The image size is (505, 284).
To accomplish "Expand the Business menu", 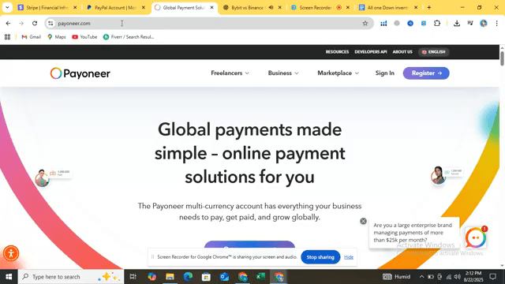I will (283, 73).
